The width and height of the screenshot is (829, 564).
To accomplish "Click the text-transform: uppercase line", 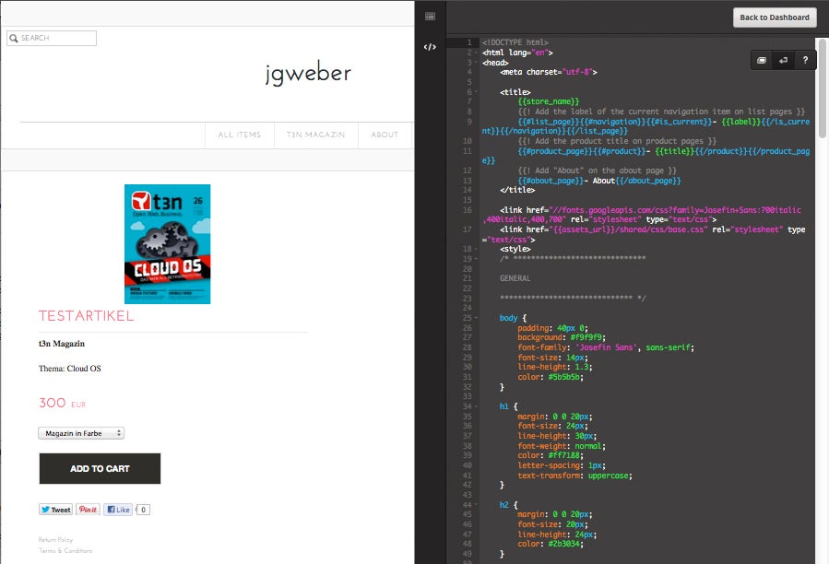I will (574, 476).
